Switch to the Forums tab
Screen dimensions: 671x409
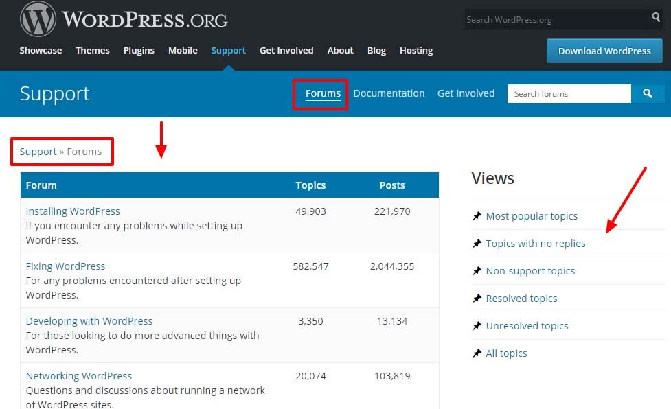point(323,93)
